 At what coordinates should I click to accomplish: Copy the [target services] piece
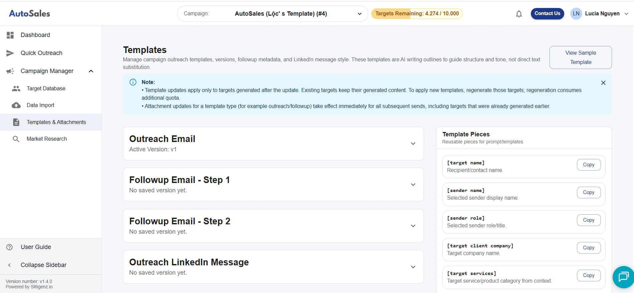pyautogui.click(x=589, y=275)
